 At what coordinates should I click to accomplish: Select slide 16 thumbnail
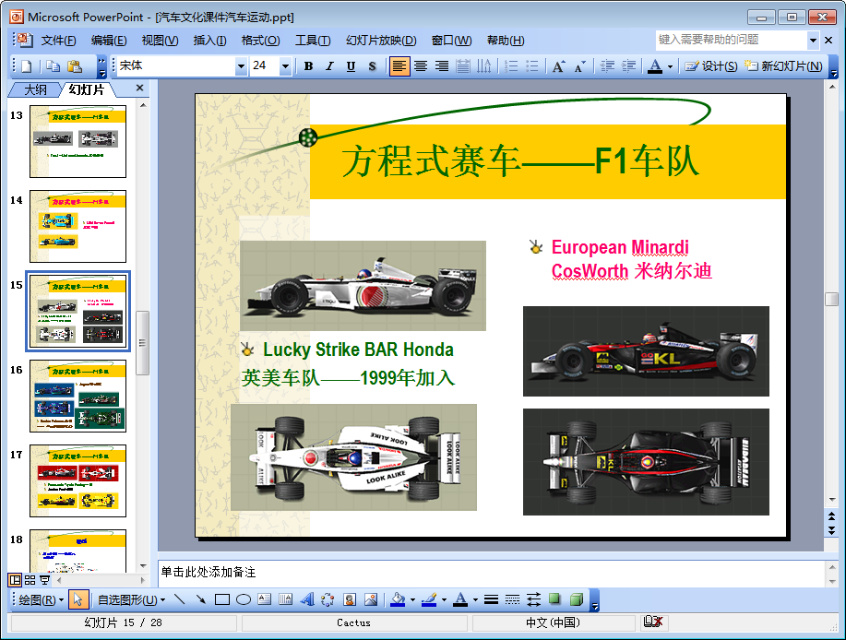[x=78, y=397]
